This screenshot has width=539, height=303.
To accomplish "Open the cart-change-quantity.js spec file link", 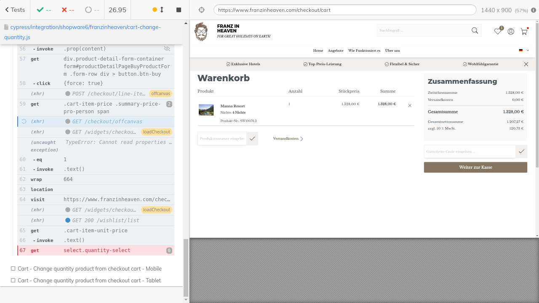I will tap(82, 32).
